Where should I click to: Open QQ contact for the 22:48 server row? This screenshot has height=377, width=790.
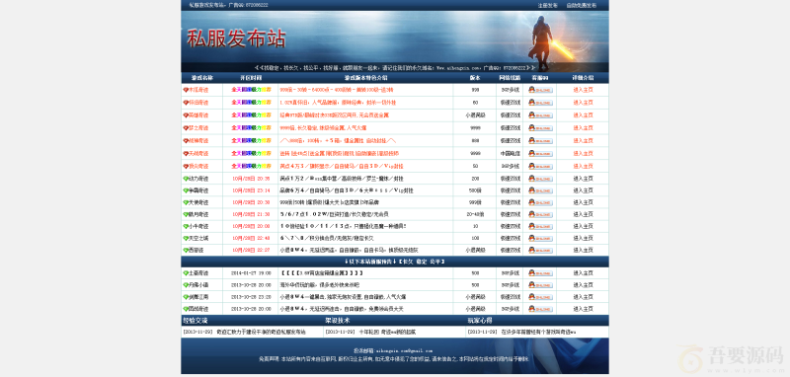coord(540,238)
